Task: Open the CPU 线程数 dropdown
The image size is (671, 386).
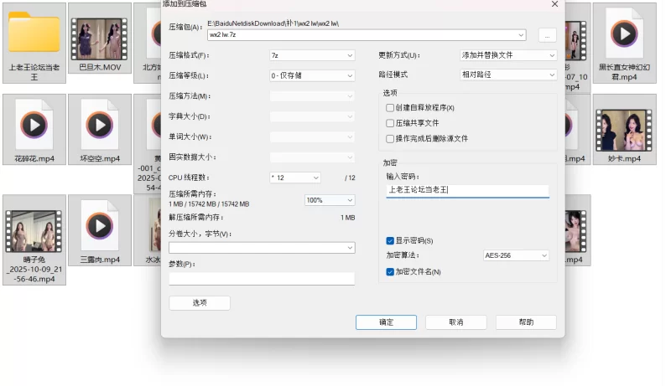Action: point(295,178)
